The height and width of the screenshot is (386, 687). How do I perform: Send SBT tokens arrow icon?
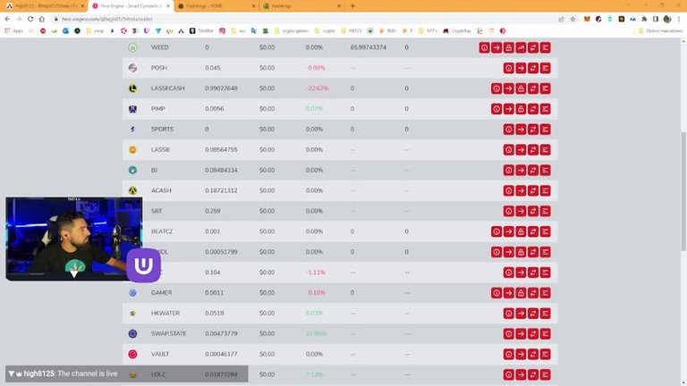521,211
